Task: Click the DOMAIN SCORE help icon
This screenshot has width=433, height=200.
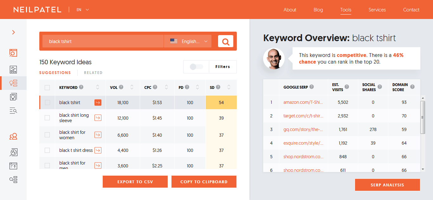Action: (412, 87)
